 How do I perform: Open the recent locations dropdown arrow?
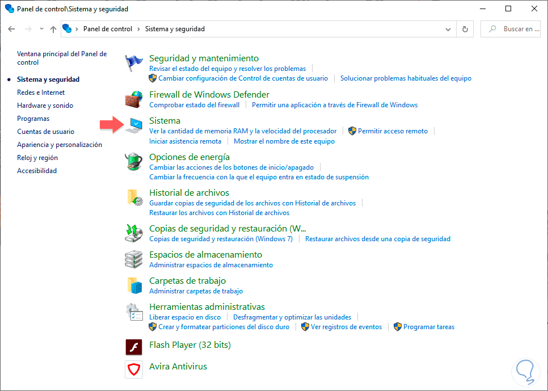(41, 29)
